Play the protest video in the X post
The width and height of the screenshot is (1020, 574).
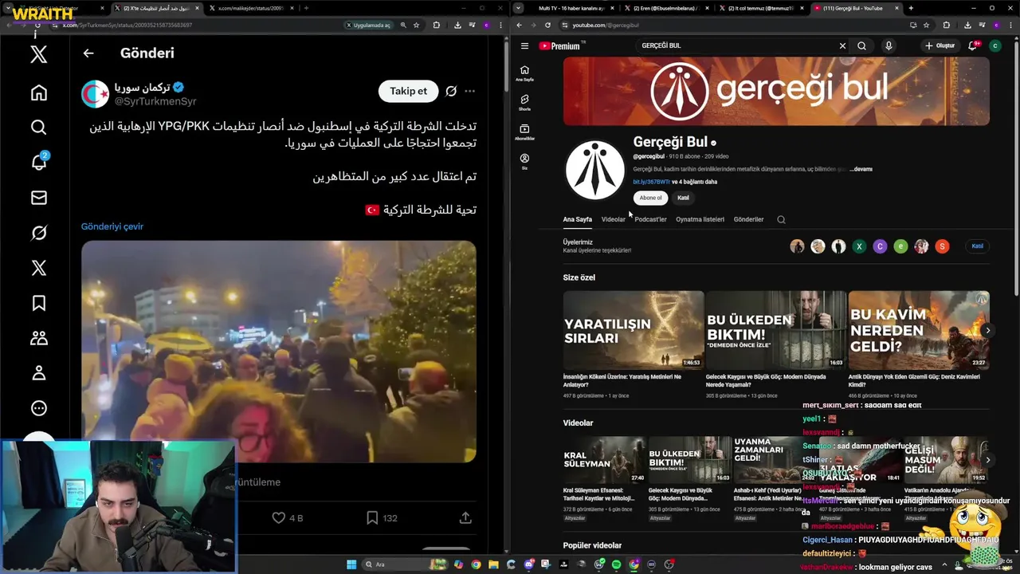pyautogui.click(x=278, y=352)
